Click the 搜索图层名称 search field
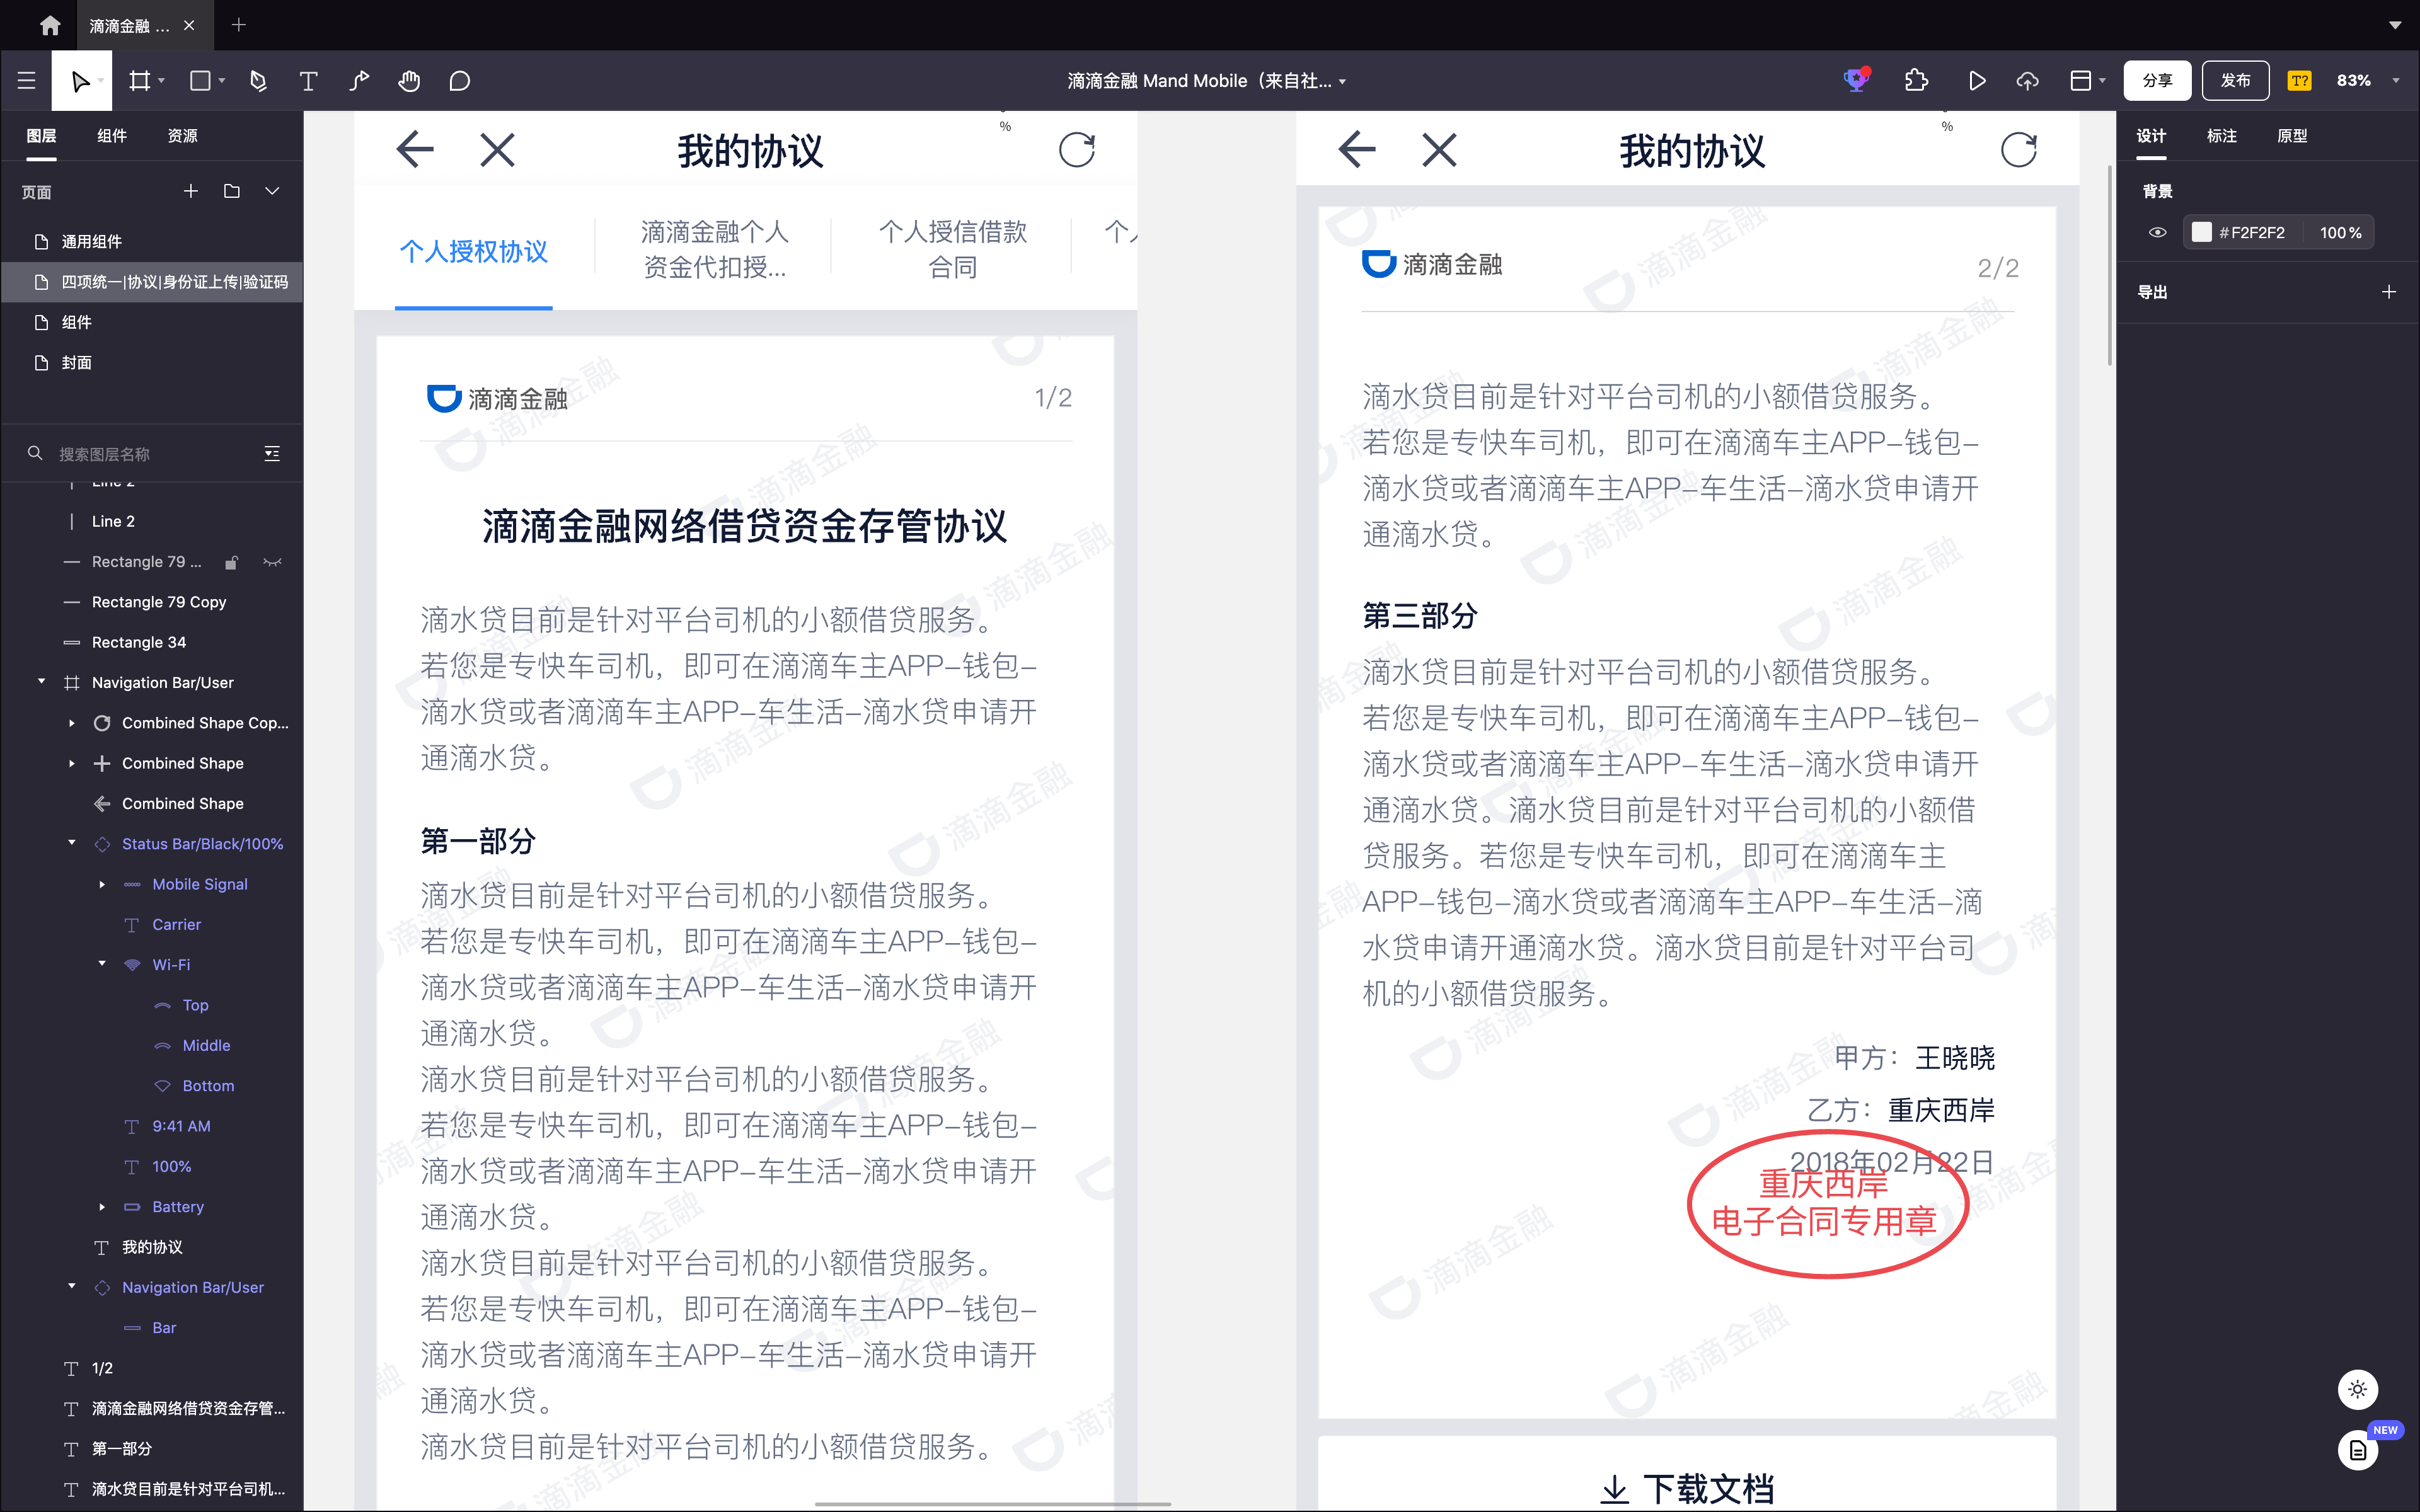Viewport: 2420px width, 1512px height. (x=150, y=453)
